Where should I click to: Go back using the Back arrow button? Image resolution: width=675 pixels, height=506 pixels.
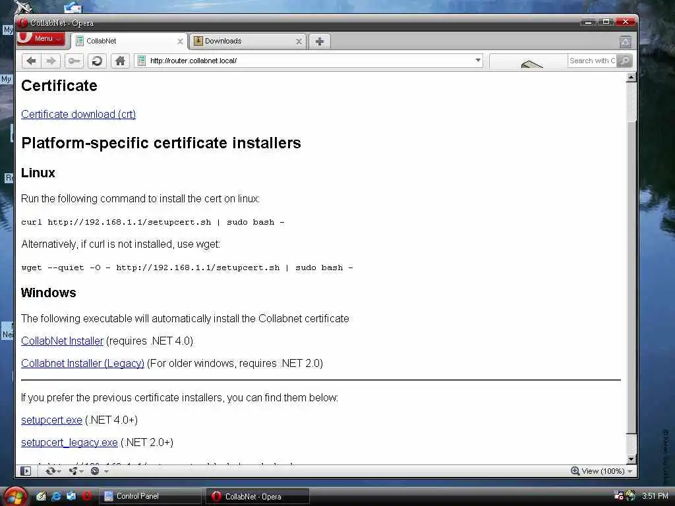coord(31,61)
